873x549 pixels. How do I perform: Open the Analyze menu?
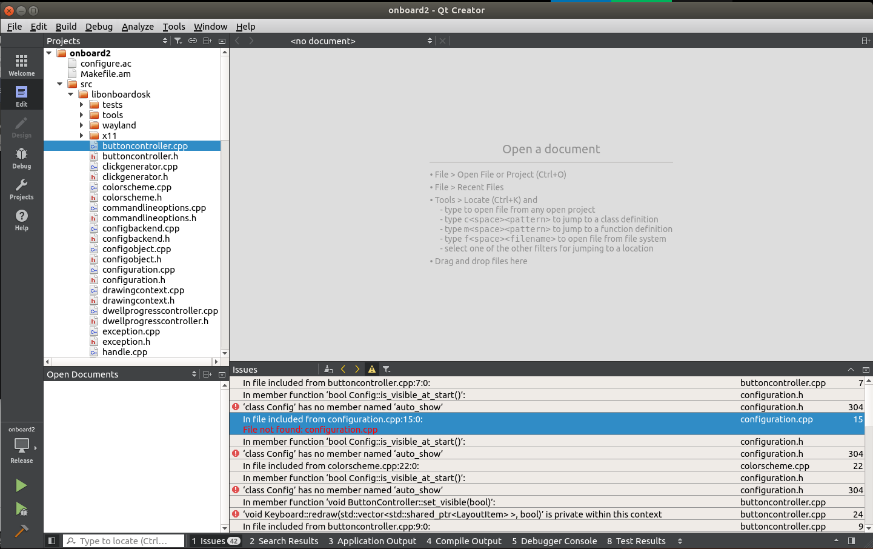(138, 27)
